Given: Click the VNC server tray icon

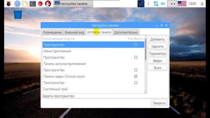Looking at the screenshot, I should 141,4.
